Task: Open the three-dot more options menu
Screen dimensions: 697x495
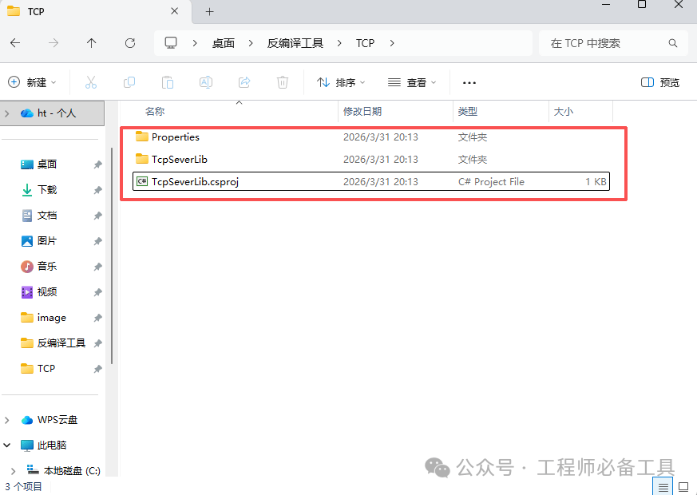Action: pos(469,82)
